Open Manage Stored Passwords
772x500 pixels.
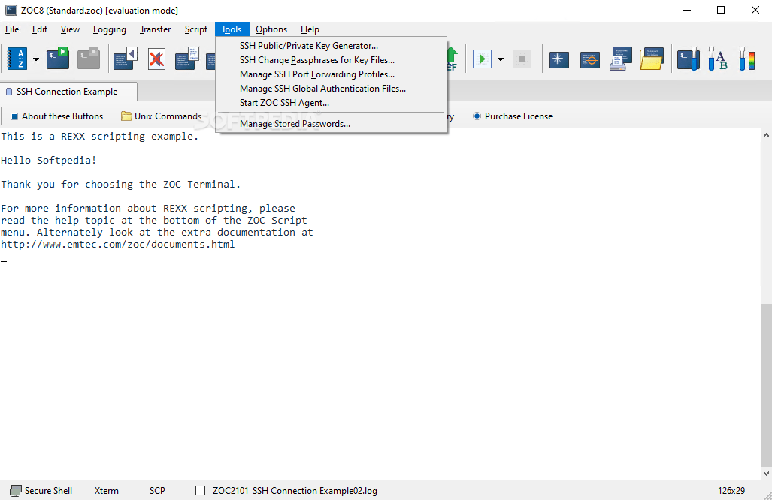332,124
